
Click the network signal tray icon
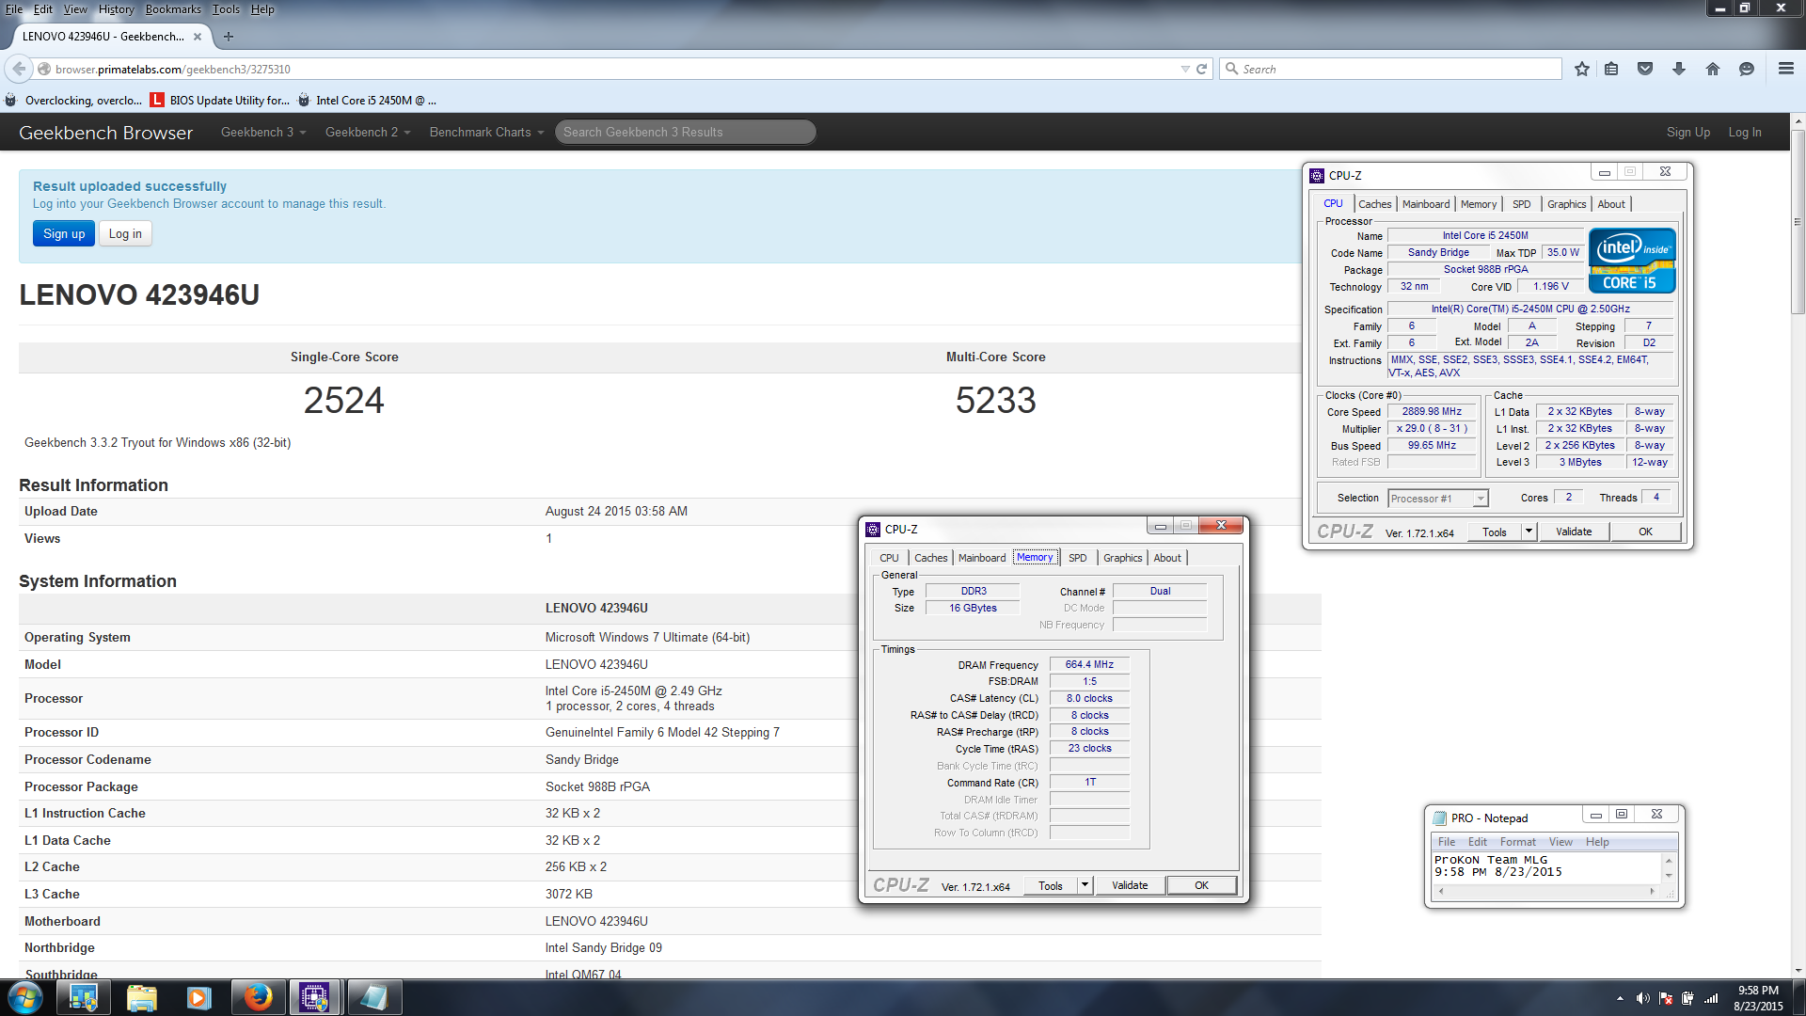(x=1711, y=998)
